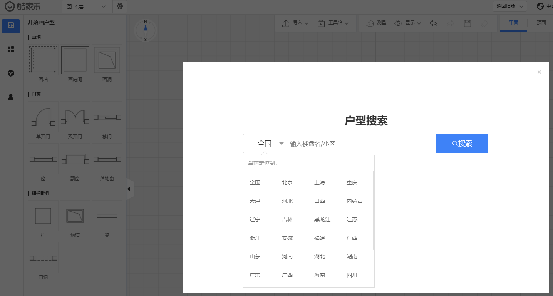The height and width of the screenshot is (296, 553).
Task: Choose 广东 from the region list
Action: [x=255, y=275]
